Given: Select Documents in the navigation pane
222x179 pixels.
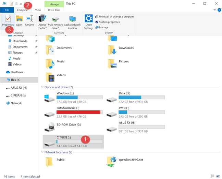Looking at the screenshot, I should pos(20,47).
